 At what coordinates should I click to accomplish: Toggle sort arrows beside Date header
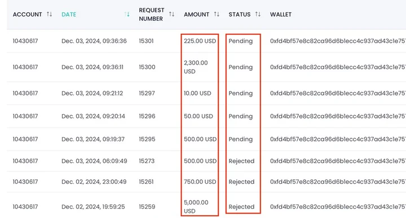[x=127, y=14]
